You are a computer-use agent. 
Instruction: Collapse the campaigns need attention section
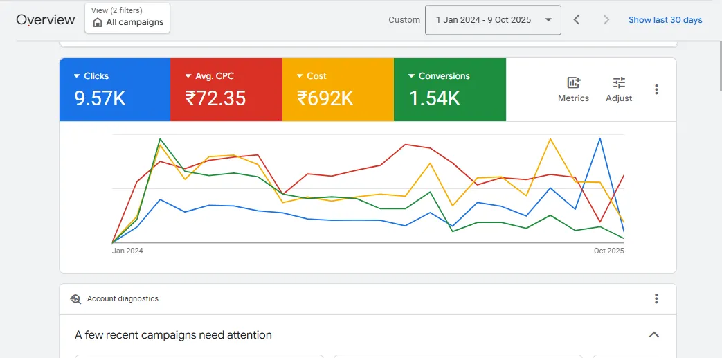[x=653, y=335]
